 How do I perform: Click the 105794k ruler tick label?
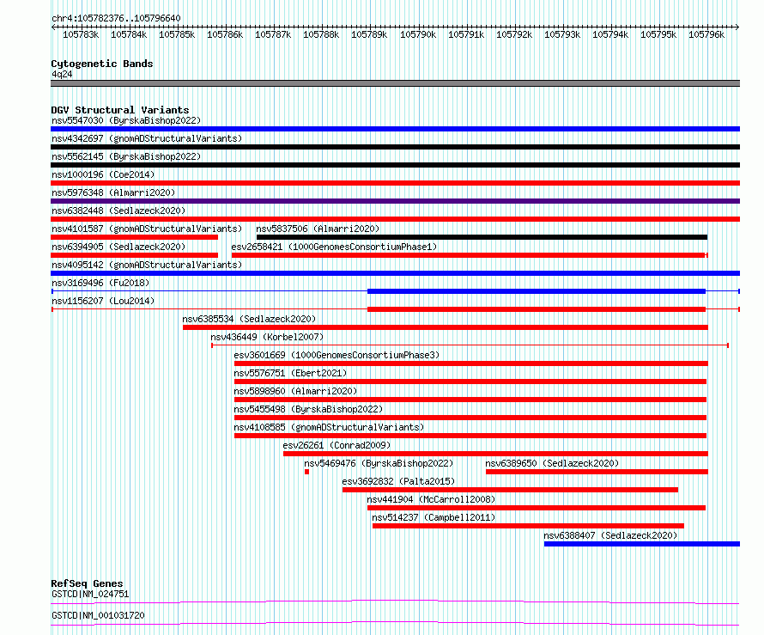tap(610, 34)
